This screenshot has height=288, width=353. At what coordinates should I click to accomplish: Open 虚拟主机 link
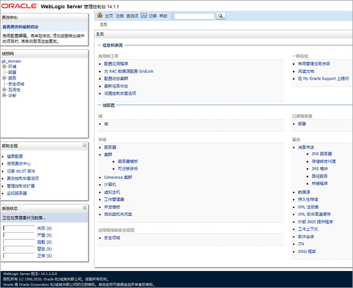click(x=112, y=193)
